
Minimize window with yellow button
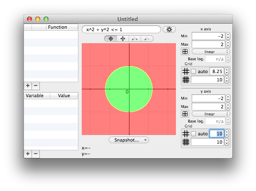coord(38,19)
